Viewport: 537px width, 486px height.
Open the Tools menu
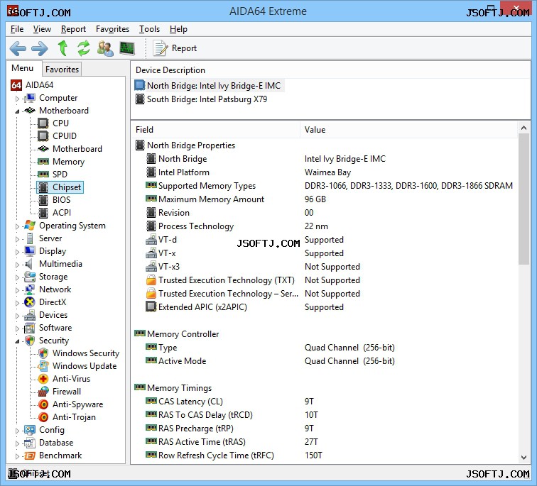(149, 29)
